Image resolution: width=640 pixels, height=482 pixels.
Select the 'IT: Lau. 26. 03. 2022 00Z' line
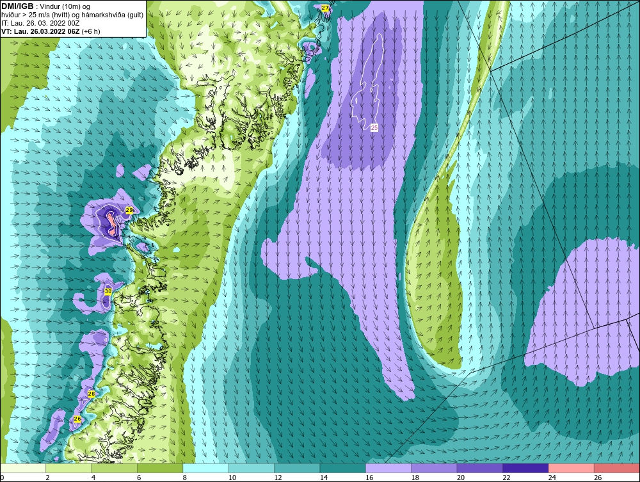point(40,23)
